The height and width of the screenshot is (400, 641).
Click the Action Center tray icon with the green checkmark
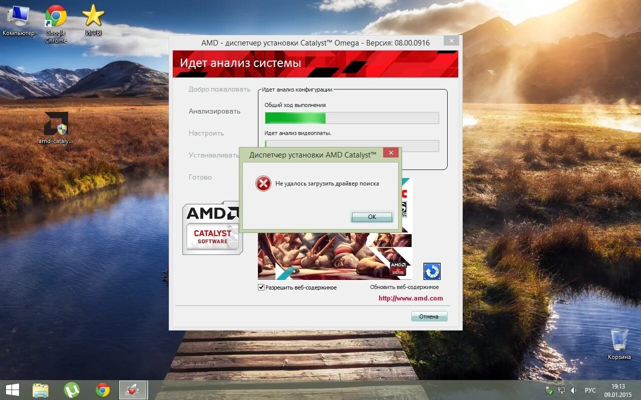coord(549,390)
